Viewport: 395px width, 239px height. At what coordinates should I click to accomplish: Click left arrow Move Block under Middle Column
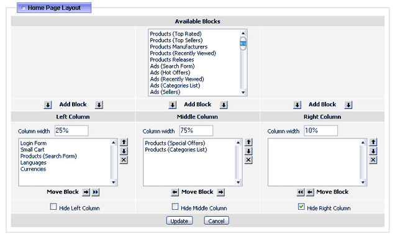pyautogui.click(x=175, y=192)
